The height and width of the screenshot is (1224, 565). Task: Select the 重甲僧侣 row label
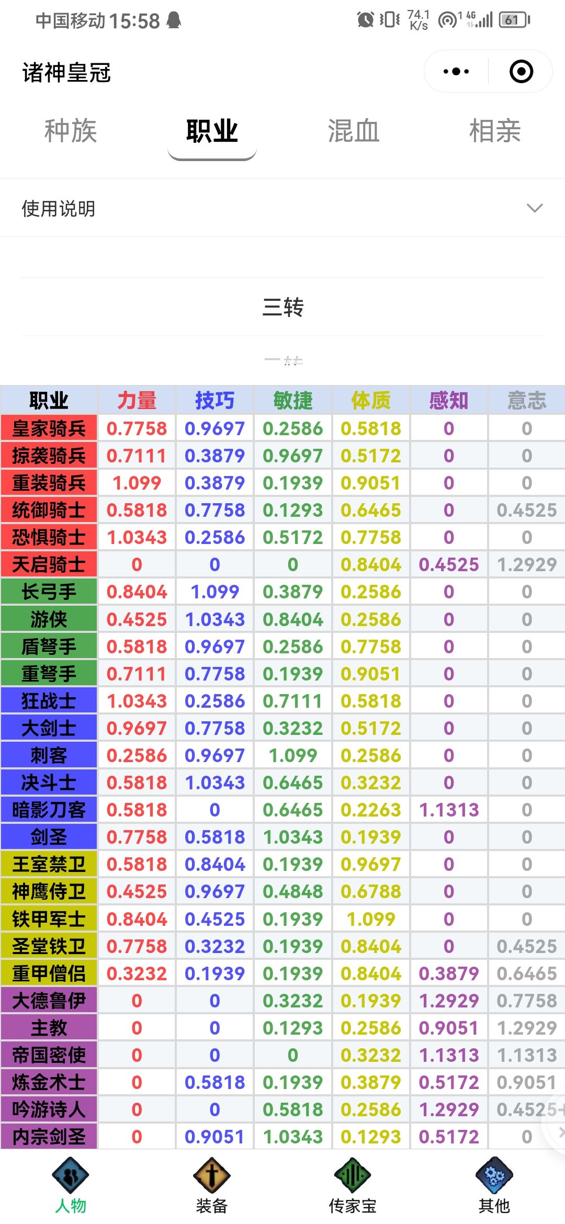[x=49, y=973]
